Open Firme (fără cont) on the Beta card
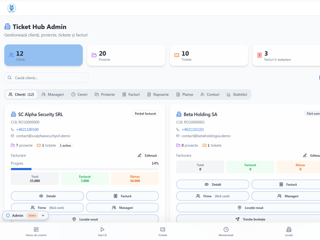This screenshot has height=240, width=320. 213,196
